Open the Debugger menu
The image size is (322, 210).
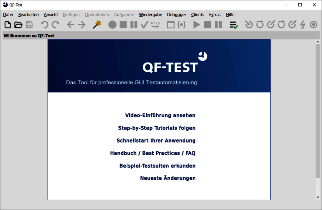click(177, 15)
